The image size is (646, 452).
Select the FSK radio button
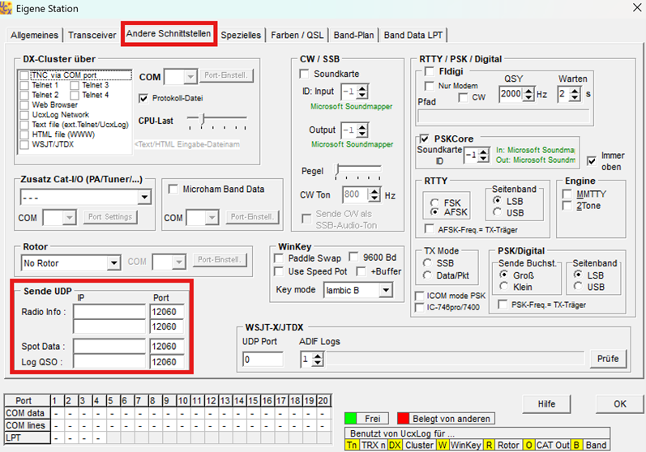pos(435,202)
